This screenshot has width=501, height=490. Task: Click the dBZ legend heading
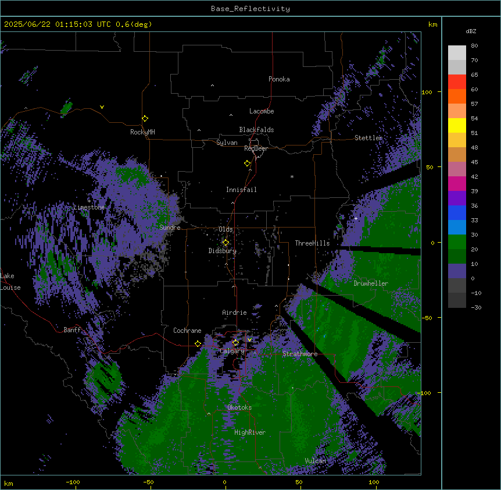(471, 31)
